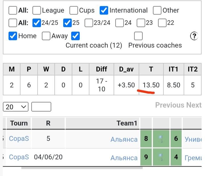The image size is (205, 176).
Task: Uncheck the International checkbox
Action: click(x=104, y=11)
